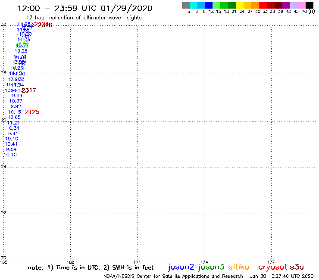Viewport: 319px width, 280px height.
Task: Click the title '12:00 – 23:59 UTC 01/29/2020'
Action: [85, 8]
